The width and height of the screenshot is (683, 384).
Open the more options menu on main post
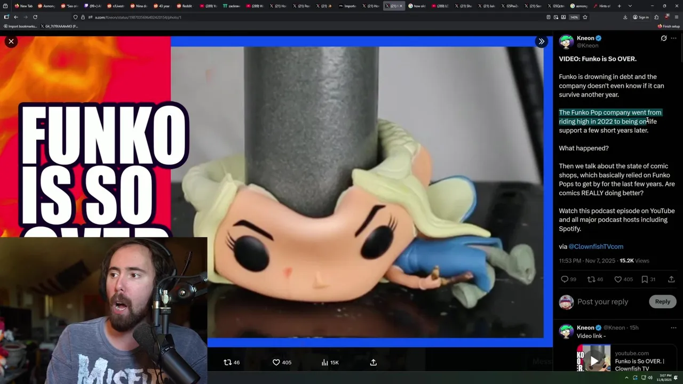(x=673, y=38)
